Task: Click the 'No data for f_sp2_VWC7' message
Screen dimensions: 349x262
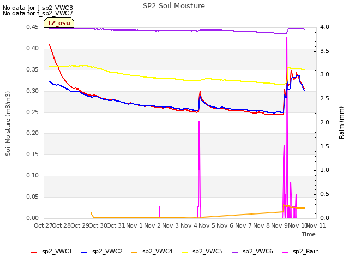Action: pos(38,13)
